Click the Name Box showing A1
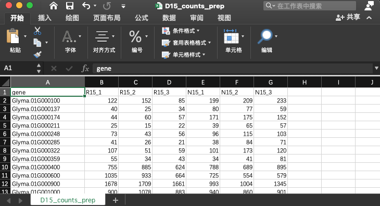380x206 pixels. point(18,68)
